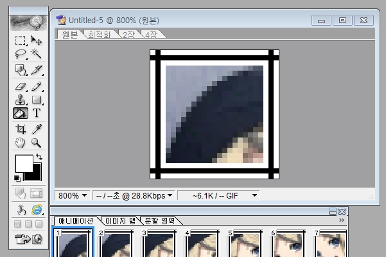Open the export/jump-to arrow icon
The height and width of the screenshot is (257, 386).
point(22,239)
